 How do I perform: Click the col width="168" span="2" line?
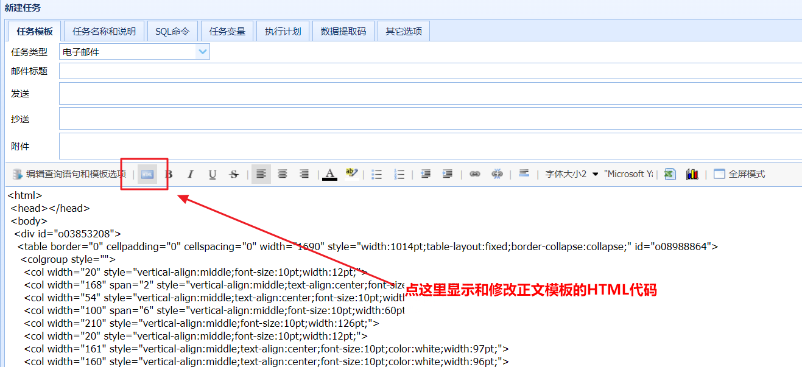click(214, 285)
